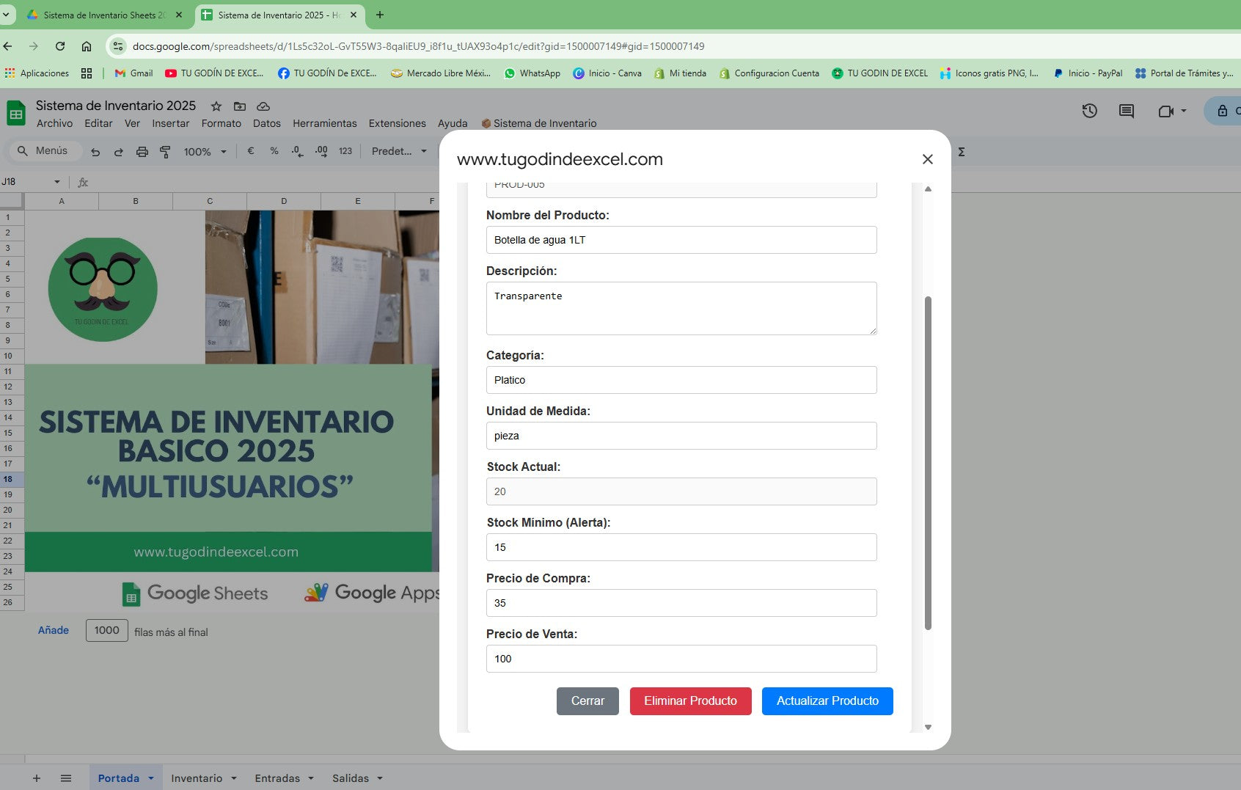The height and width of the screenshot is (790, 1241).
Task: Click the Categoría field showing Platico
Action: [681, 380]
